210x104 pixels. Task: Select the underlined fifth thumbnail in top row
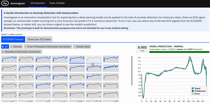[x=77, y=59]
